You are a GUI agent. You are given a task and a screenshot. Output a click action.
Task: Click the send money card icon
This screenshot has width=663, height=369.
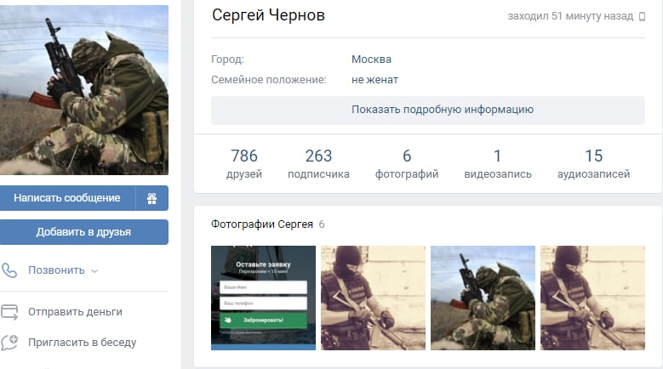[x=9, y=312]
